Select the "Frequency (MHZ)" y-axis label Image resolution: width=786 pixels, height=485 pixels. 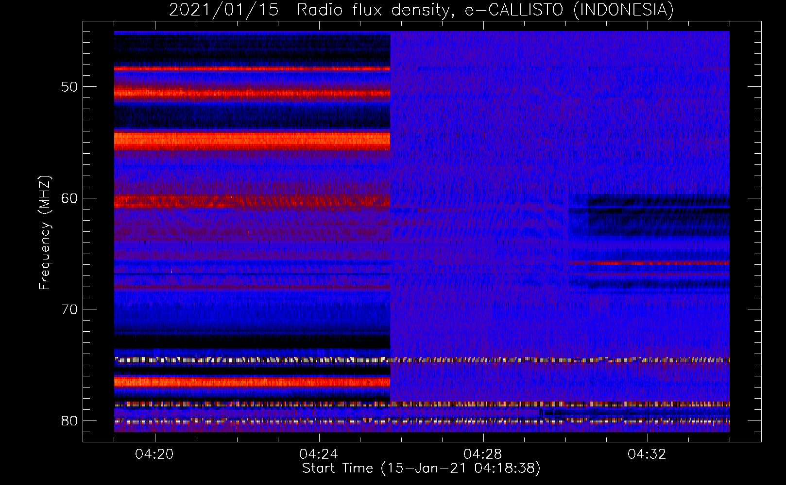[45, 233]
